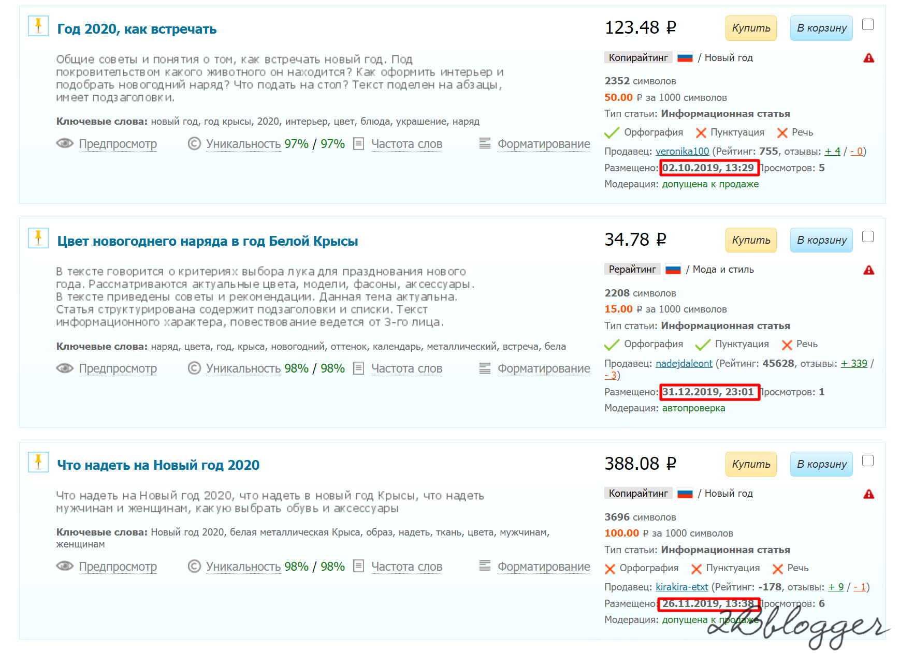
Task: Buy the 388.08 ₽ article with 'Купить'
Action: 751,464
